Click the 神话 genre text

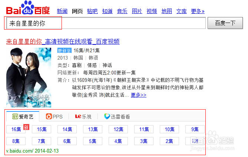pyautogui.click(x=107, y=65)
